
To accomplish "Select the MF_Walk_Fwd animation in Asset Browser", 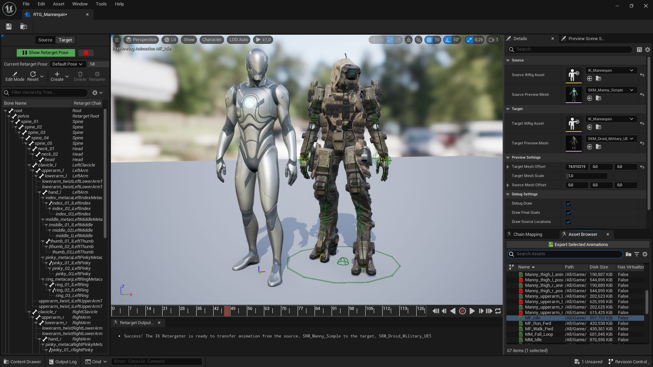I will coord(539,329).
